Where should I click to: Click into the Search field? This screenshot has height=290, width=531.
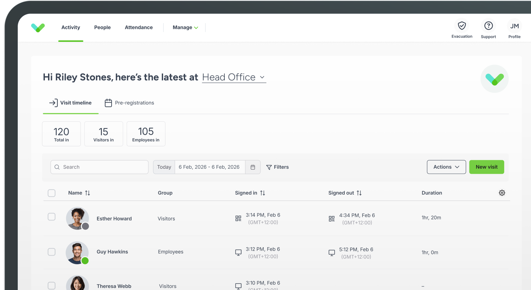tap(99, 167)
